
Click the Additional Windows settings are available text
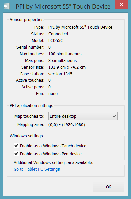54,163
